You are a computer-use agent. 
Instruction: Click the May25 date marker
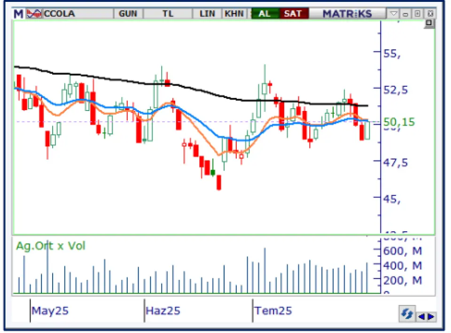tap(50, 311)
